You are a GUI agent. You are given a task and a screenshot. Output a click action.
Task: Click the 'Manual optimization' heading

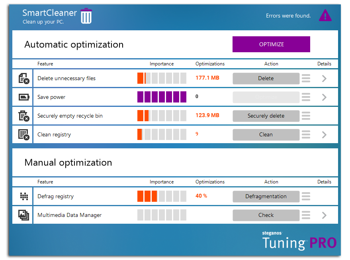(x=68, y=163)
